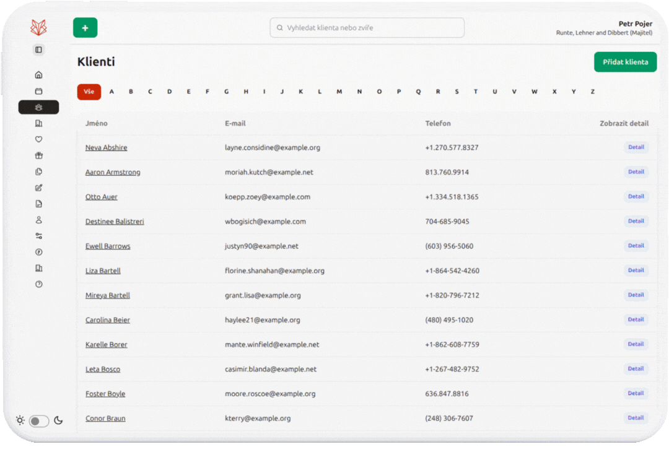Select the letter M filter
The width and height of the screenshot is (669, 452).
coord(339,92)
